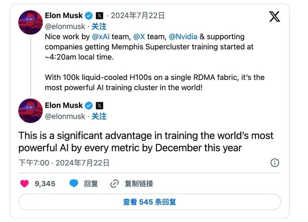This screenshot has height=222, width=308.
Task: Click the verified badge on the first tweet
Action: [x=88, y=16]
